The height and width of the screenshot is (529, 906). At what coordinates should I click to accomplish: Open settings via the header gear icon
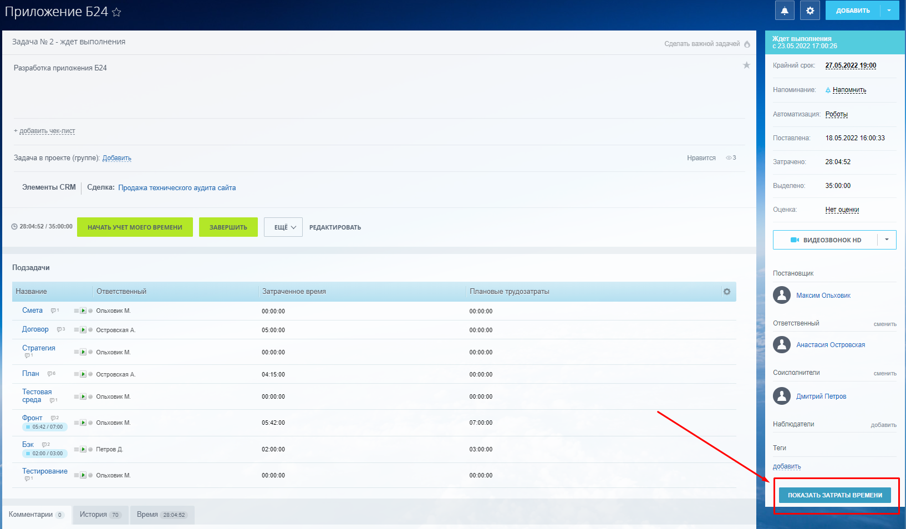tap(810, 11)
